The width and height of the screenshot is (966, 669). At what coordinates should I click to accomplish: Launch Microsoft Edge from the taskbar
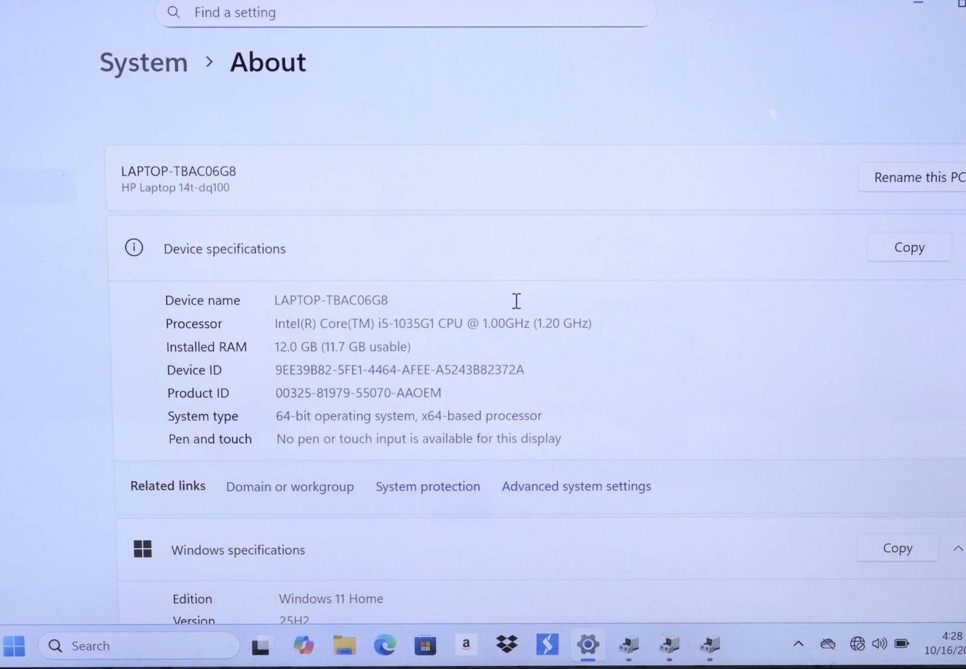(x=385, y=645)
